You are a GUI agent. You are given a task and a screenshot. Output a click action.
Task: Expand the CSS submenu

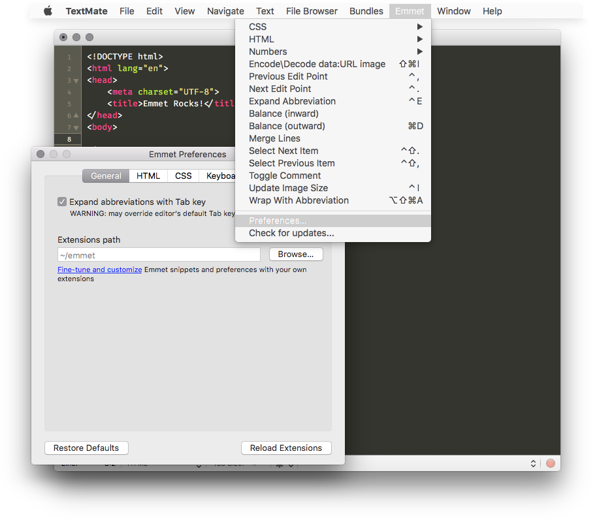point(333,27)
